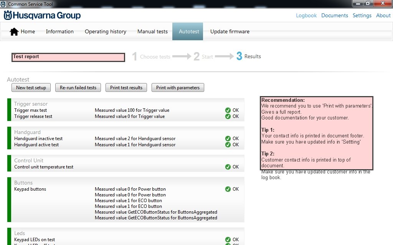
Task: Click green OK checkmark for Trigger release test
Action: pos(228,116)
